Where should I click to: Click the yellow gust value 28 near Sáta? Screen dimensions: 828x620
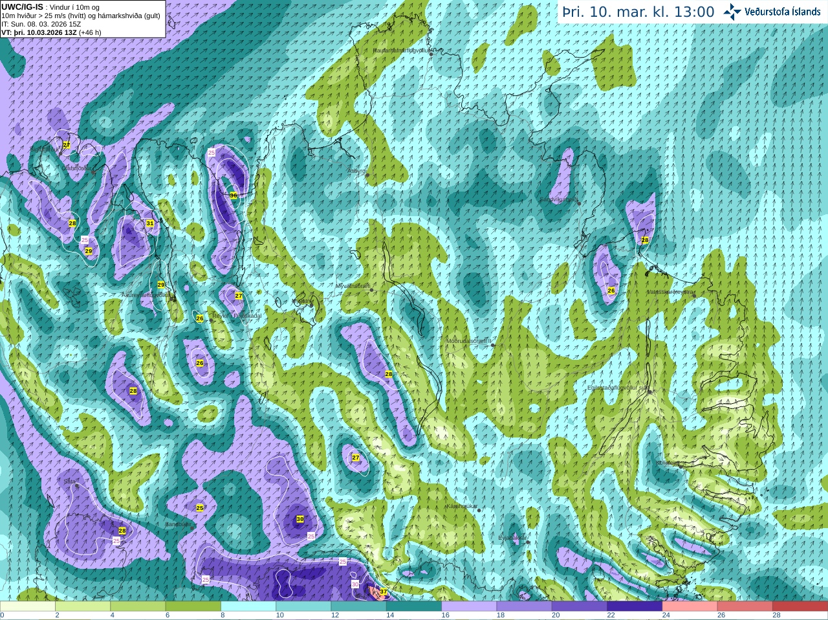coord(122,531)
